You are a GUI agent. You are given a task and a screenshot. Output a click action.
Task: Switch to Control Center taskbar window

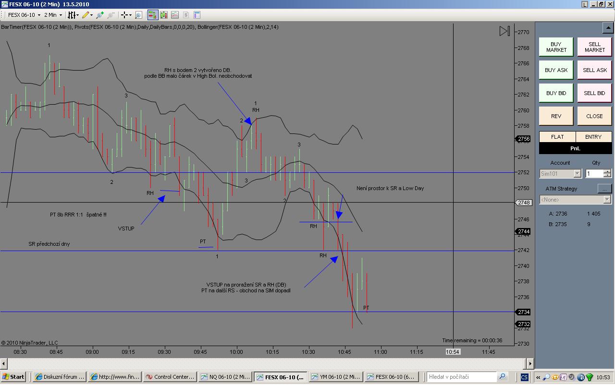pyautogui.click(x=170, y=377)
